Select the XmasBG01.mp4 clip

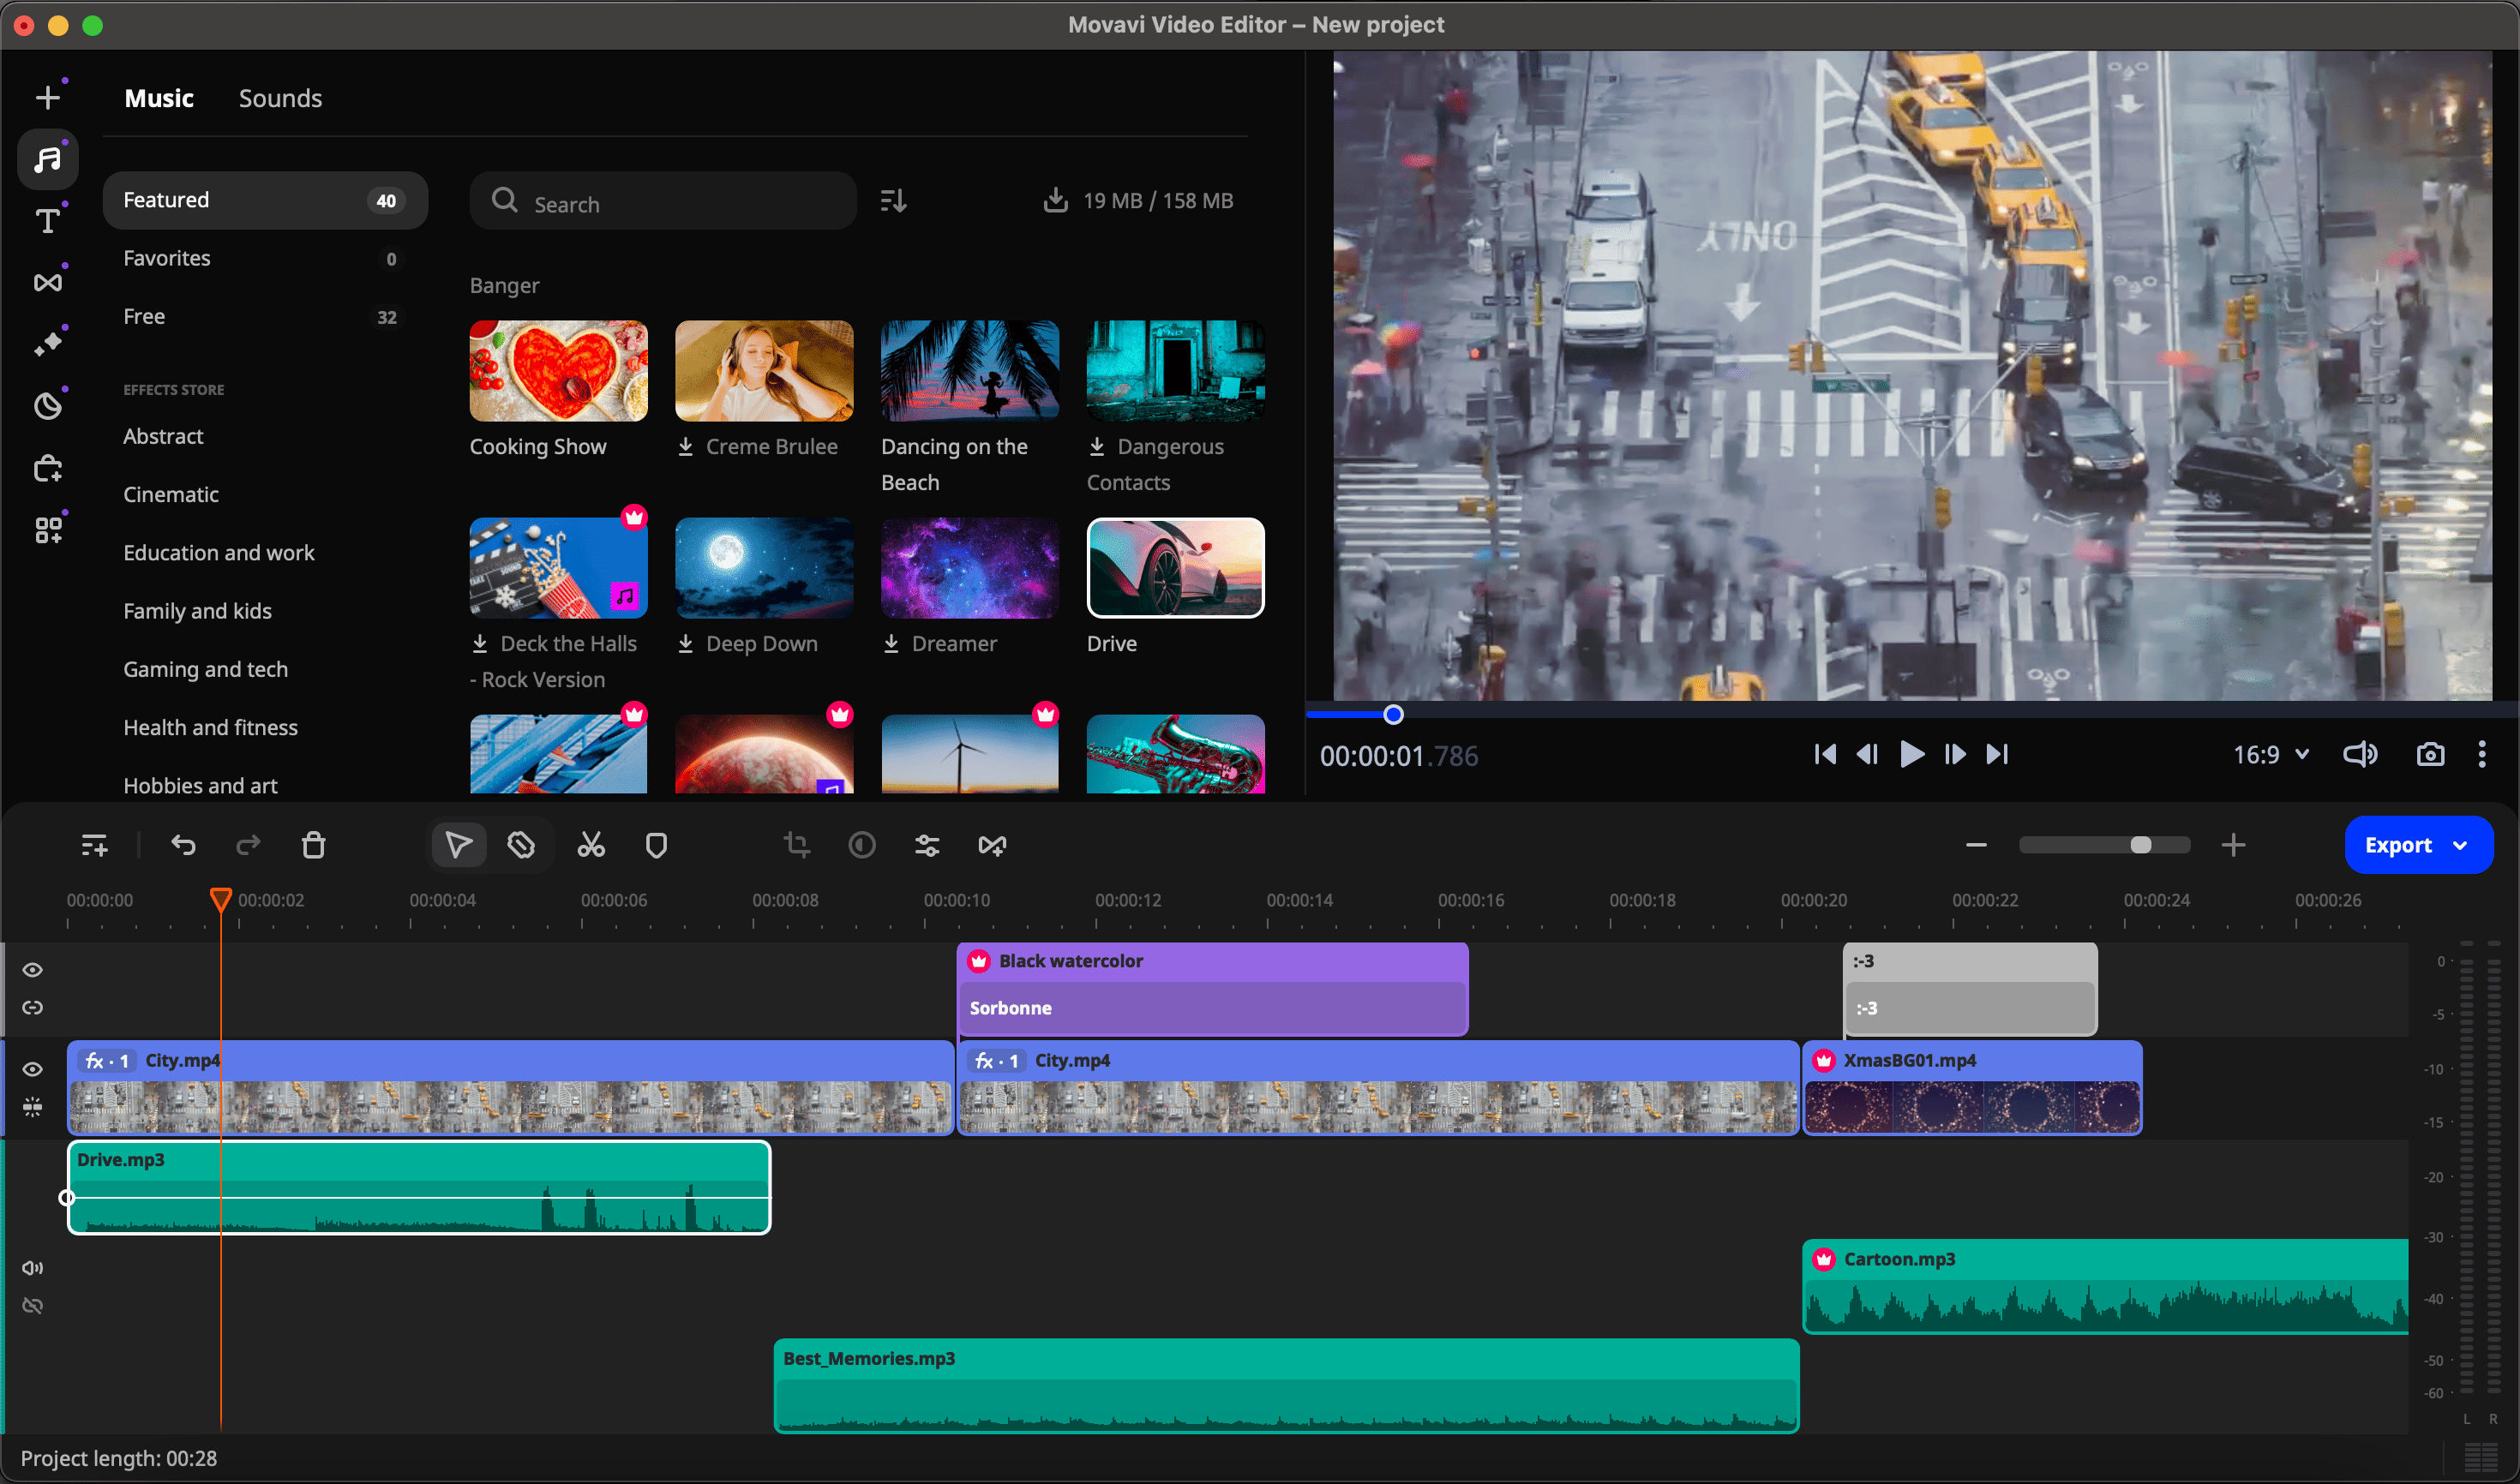(1971, 1088)
